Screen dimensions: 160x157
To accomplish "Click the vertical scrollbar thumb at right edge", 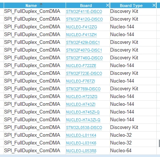I will pyautogui.click(x=159, y=143).
